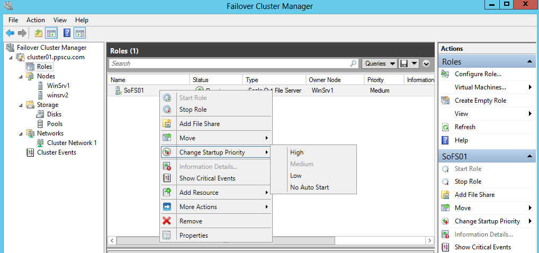Click the horizontal scrollbar left arrow
Viewport: 539px width, 253px height.
point(112,240)
